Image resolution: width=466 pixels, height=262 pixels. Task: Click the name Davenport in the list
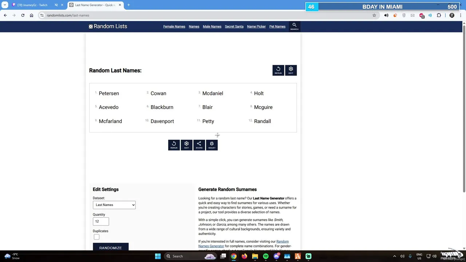pyautogui.click(x=162, y=121)
